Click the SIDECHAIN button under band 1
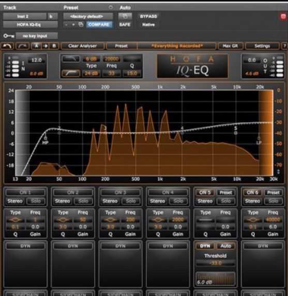Screen dimensions: 288x296 tap(25, 294)
